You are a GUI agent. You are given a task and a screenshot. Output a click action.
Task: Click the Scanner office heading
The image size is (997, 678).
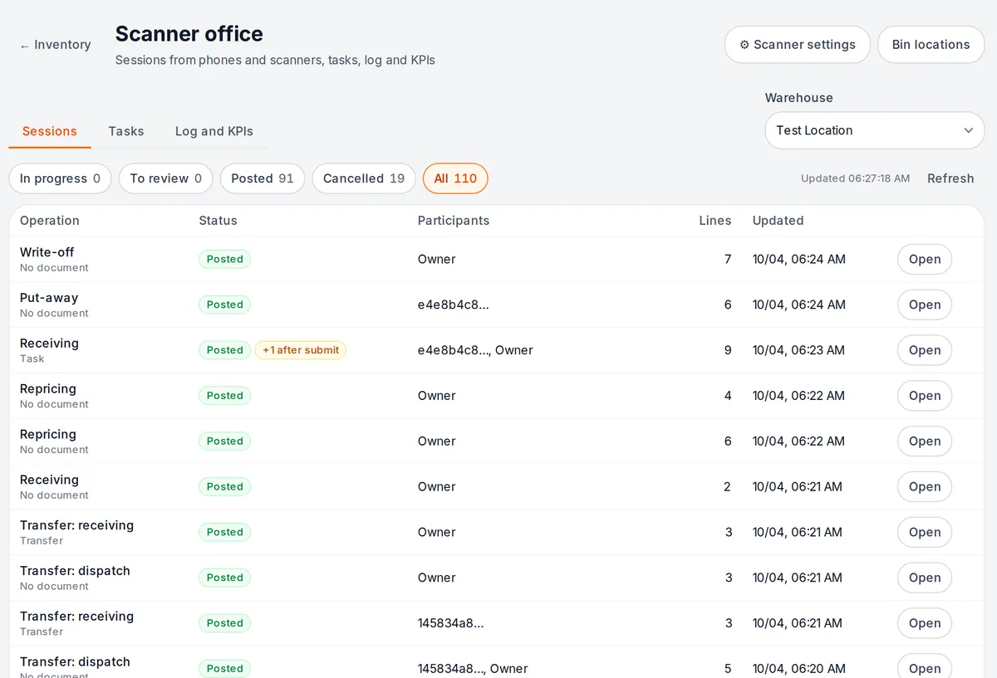pos(189,34)
